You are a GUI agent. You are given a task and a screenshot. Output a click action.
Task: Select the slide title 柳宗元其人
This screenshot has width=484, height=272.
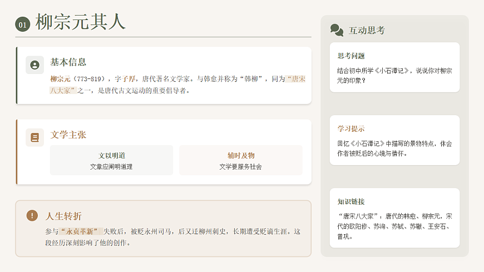81,22
